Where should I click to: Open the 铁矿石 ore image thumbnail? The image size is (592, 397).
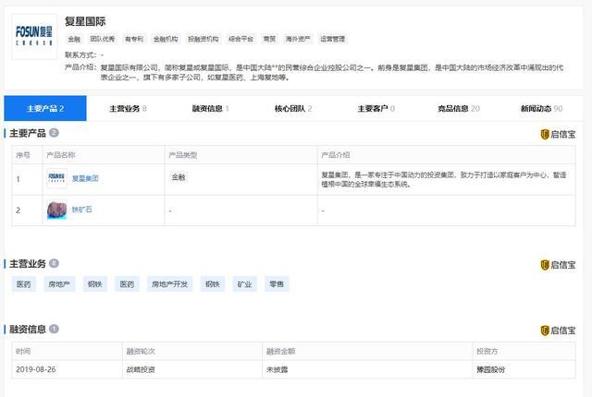click(56, 210)
